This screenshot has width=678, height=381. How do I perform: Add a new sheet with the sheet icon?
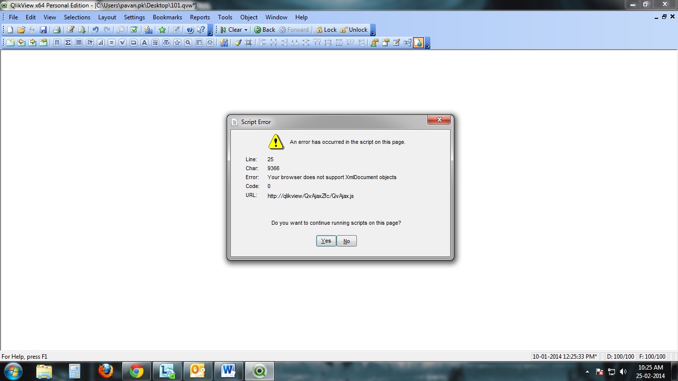tap(10, 43)
